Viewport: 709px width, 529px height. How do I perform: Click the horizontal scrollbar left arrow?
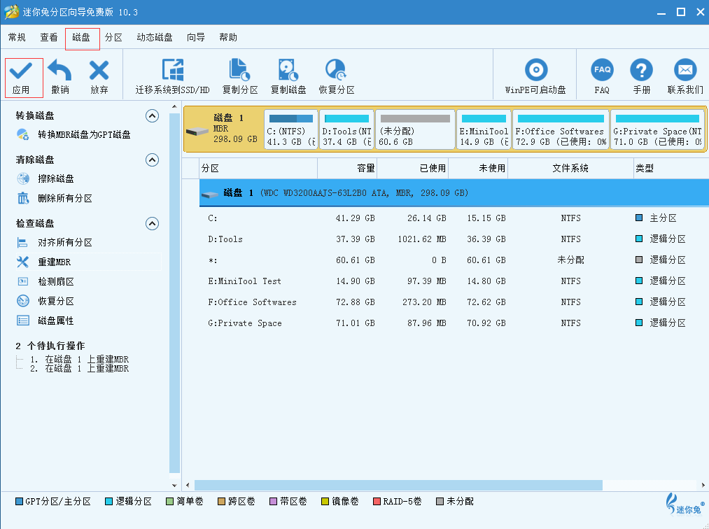coord(188,485)
